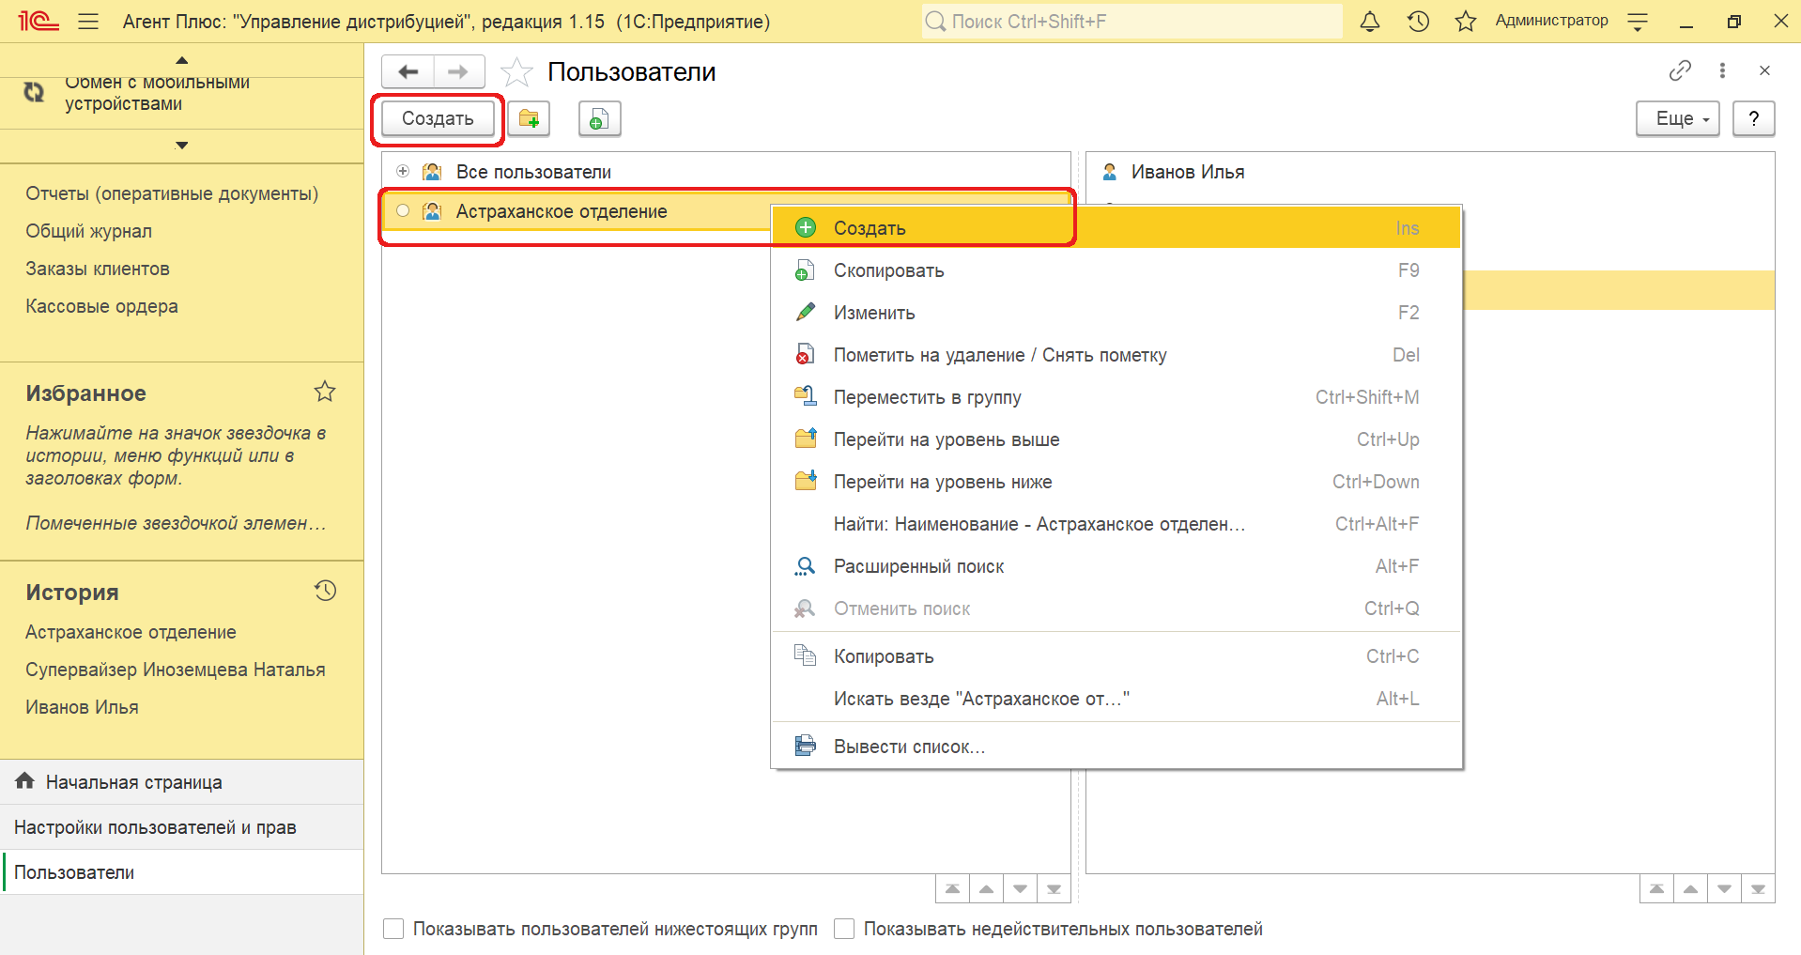This screenshot has width=1801, height=955.
Task: Enable showing invalid users checkbox
Action: click(x=845, y=929)
